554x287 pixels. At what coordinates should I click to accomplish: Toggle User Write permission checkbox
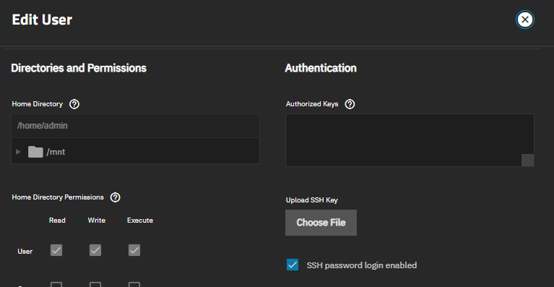95,250
